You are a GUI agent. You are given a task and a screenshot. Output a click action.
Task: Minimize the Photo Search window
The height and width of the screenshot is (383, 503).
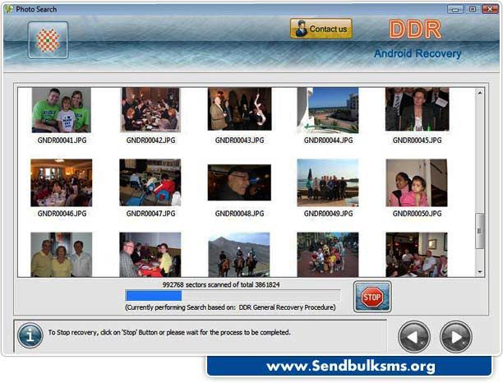[x=455, y=9]
